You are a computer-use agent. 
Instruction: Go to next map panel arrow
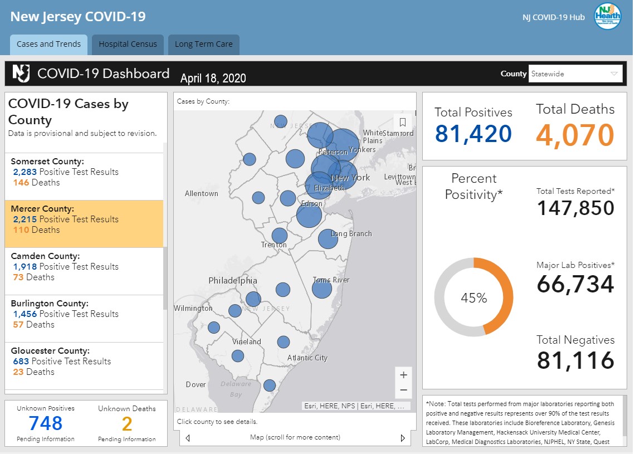[403, 438]
